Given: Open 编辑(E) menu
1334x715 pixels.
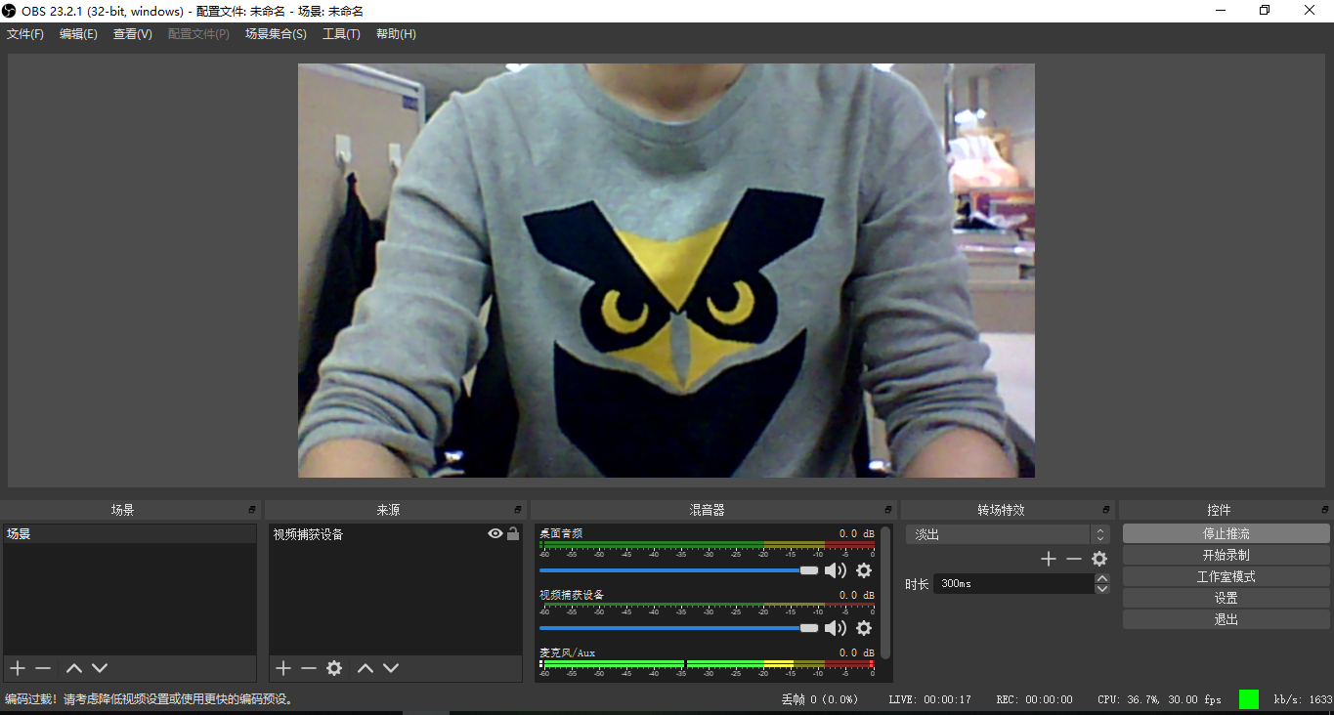Looking at the screenshot, I should tap(78, 34).
